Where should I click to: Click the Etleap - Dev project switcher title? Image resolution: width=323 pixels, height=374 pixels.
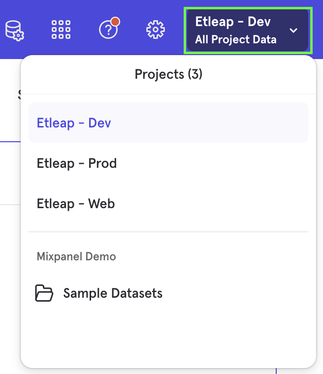(232, 22)
